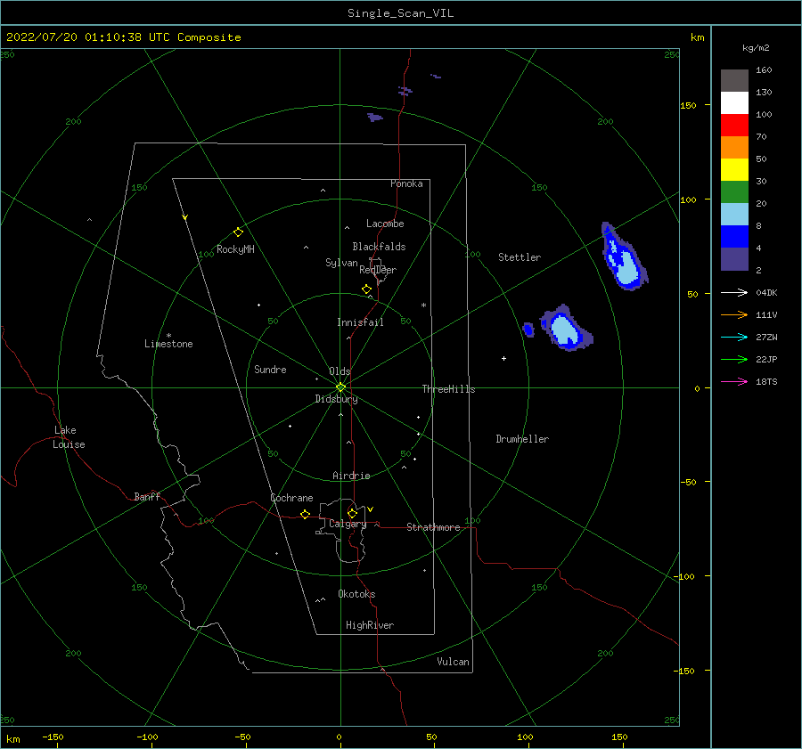Select the red 100 legend swatch
Viewport: 802px width, 749px height.
tap(734, 126)
